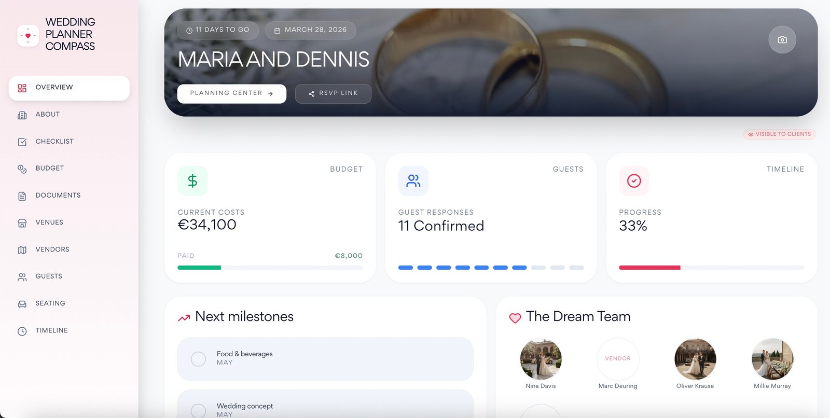
Task: Open the Planning Center button
Action: (x=232, y=94)
